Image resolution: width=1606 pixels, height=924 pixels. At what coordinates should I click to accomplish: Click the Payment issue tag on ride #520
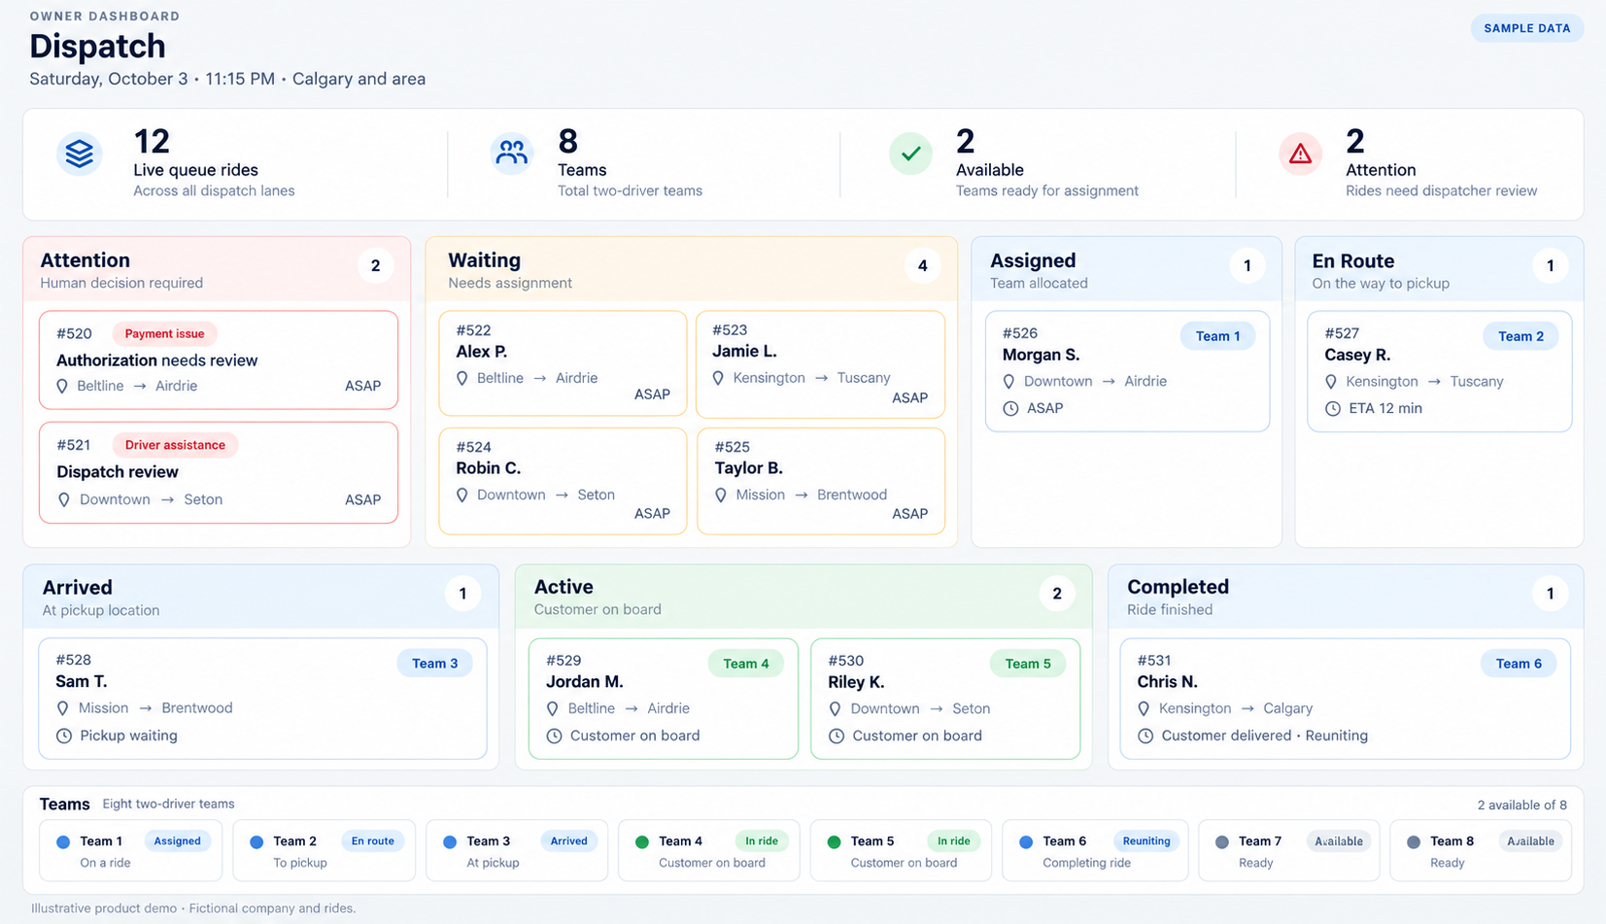[164, 333]
